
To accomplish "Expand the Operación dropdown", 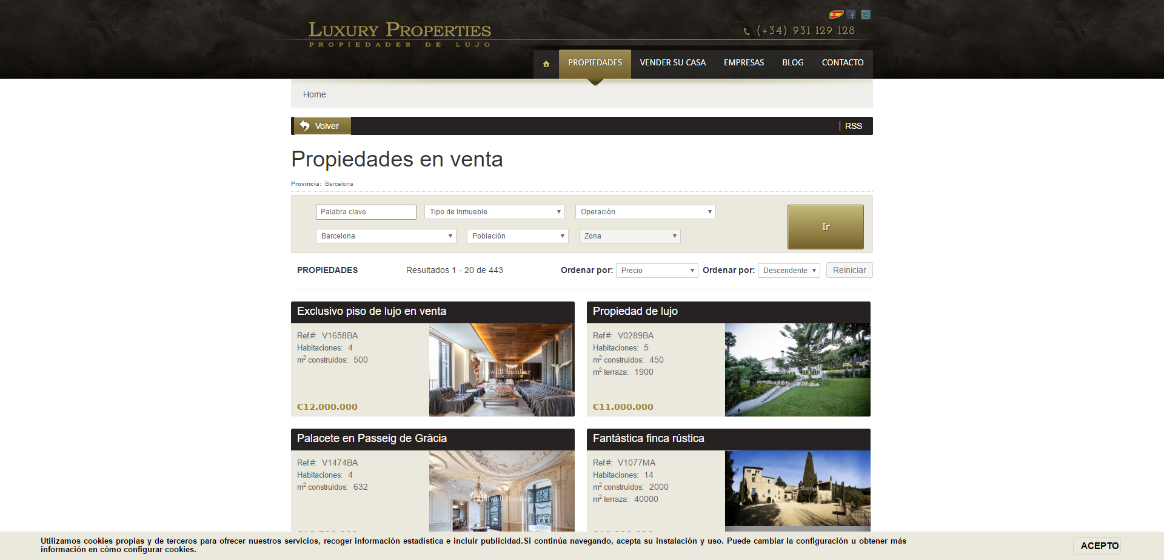I will [645, 212].
